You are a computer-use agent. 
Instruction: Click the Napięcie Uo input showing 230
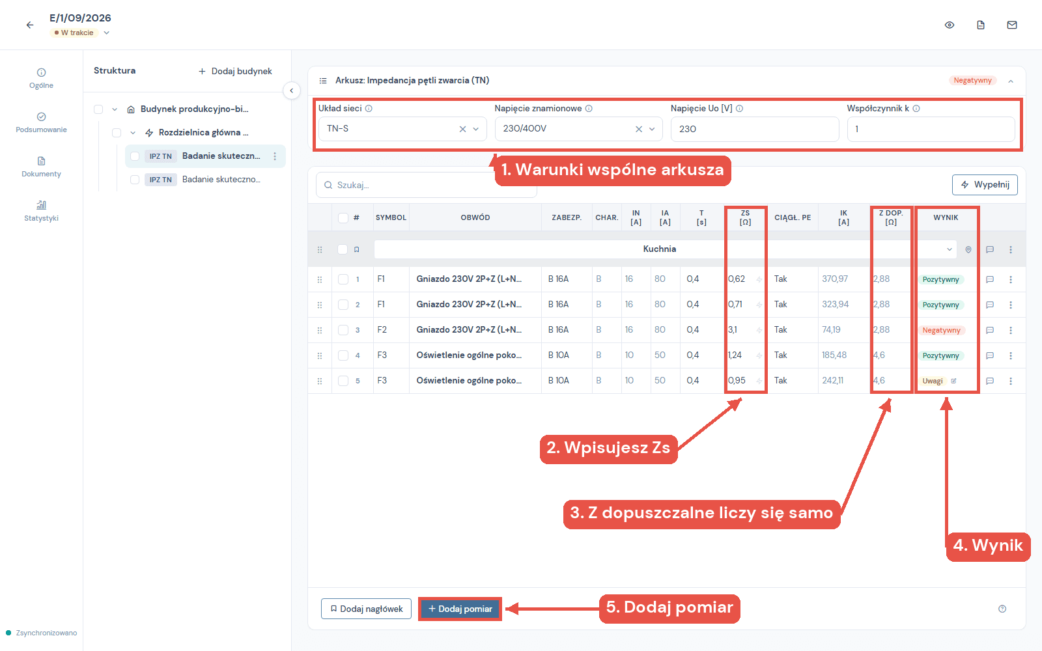click(755, 129)
